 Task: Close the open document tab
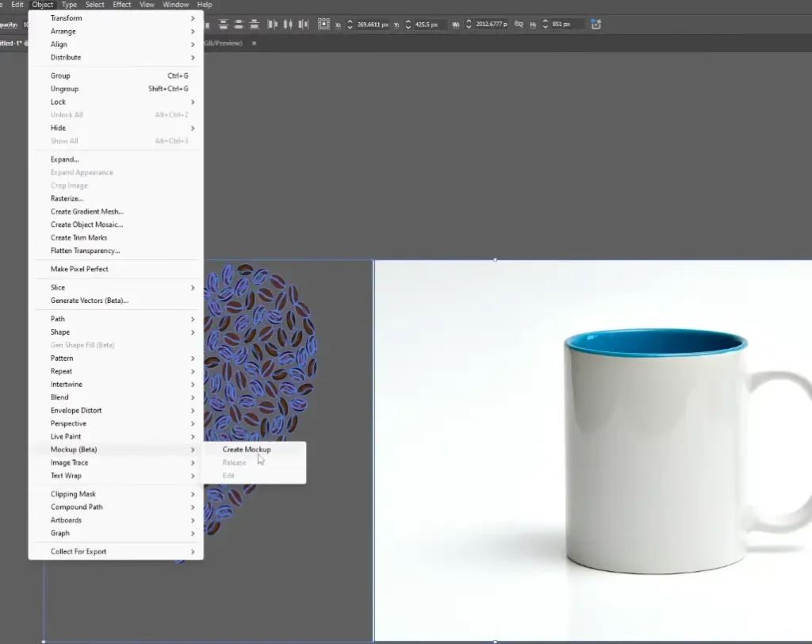click(x=255, y=43)
